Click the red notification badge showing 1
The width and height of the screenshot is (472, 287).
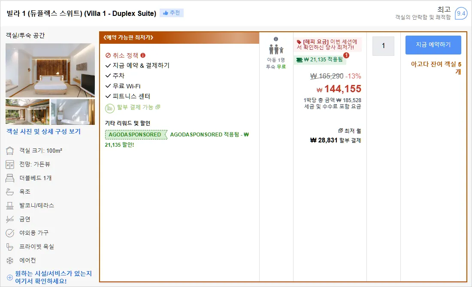346,55
